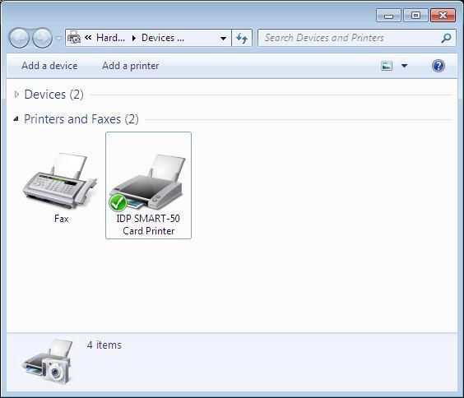Click the back navigation button
This screenshot has width=464, height=398.
click(x=19, y=38)
